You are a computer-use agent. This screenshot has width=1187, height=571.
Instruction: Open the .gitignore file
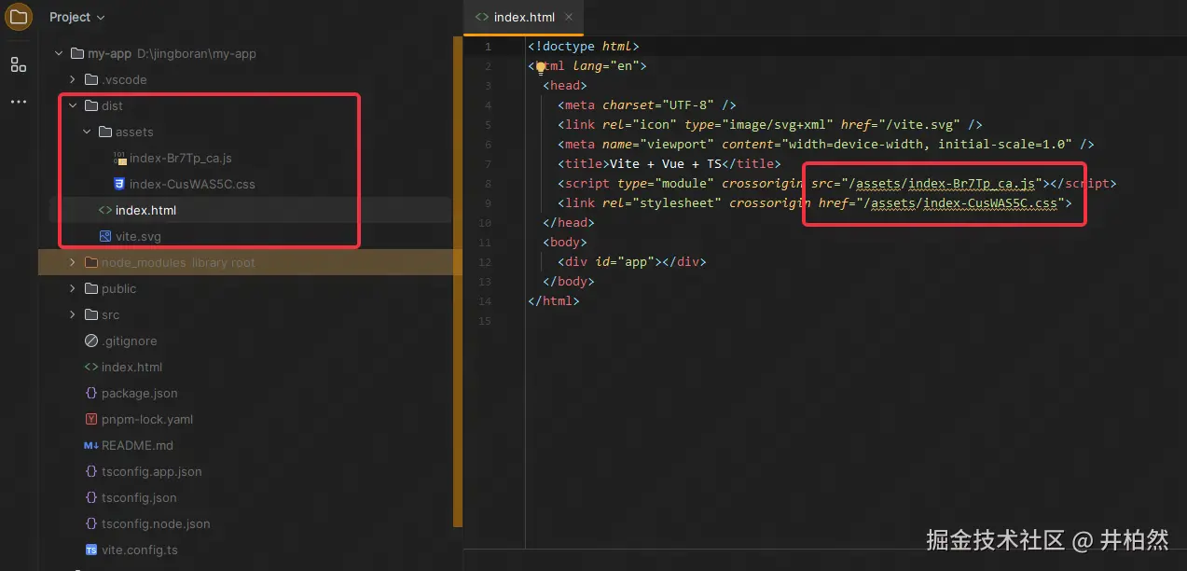129,341
